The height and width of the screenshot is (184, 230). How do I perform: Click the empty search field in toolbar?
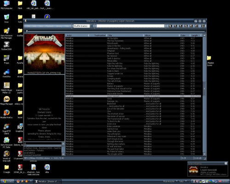click(130, 26)
